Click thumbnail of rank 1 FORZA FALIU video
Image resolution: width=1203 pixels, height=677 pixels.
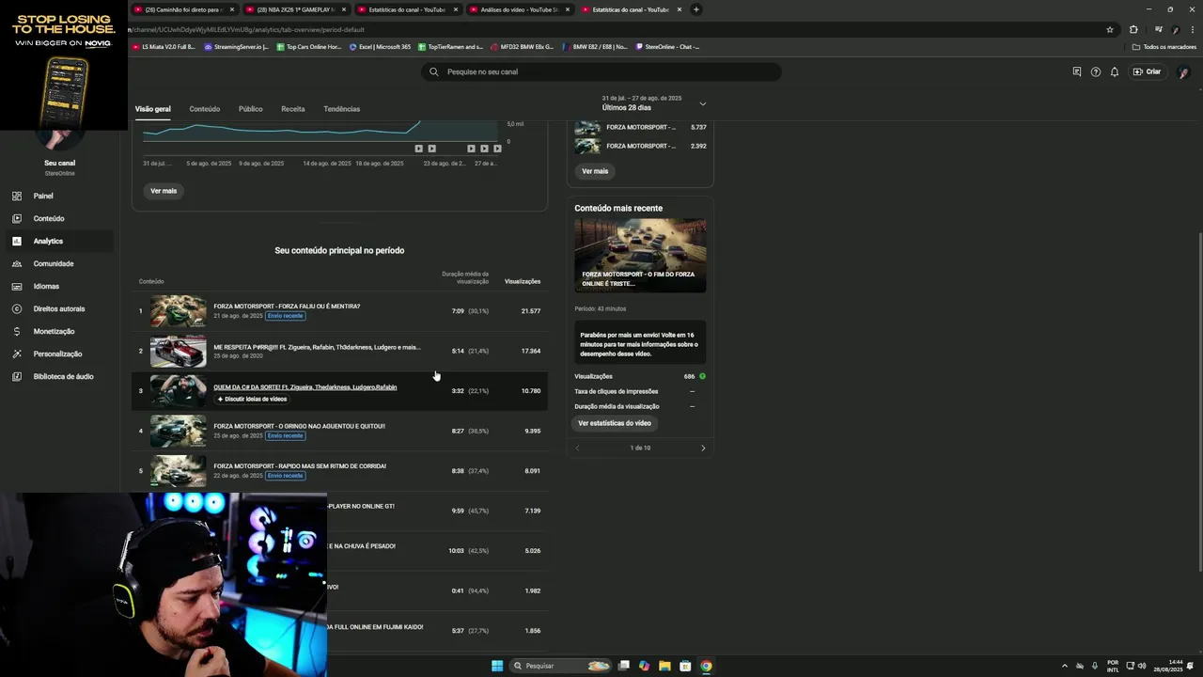pyautogui.click(x=178, y=311)
